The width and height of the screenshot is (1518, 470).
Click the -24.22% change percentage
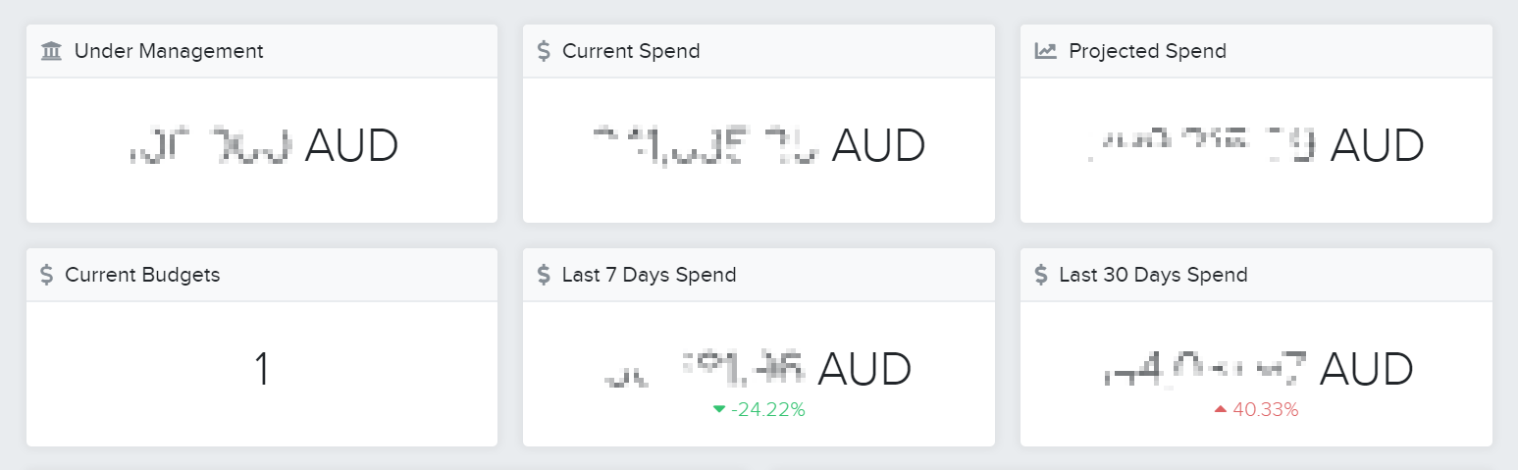coord(767,410)
